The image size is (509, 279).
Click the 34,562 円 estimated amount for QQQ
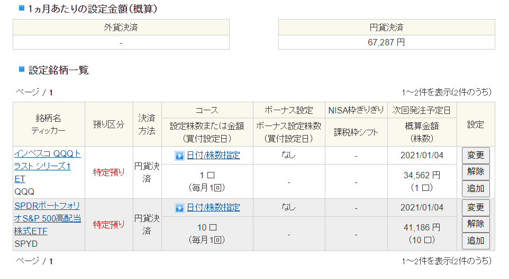click(422, 176)
